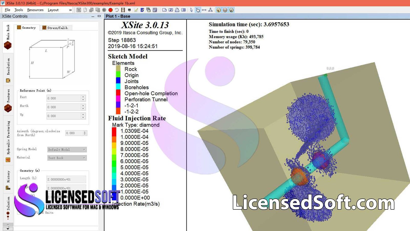Click the Joints legend color swatch
Viewport: 410px width, 231px height.
coord(118,80)
